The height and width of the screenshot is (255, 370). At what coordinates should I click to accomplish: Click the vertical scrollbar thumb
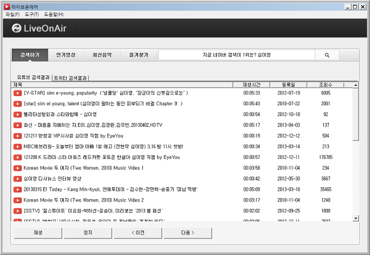[x=356, y=114]
